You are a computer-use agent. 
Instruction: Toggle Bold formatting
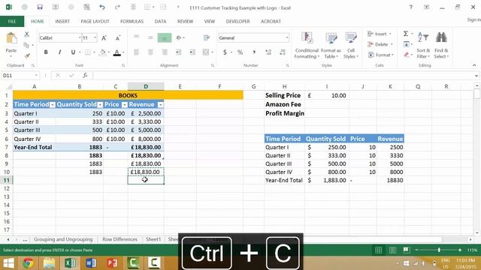46,52
